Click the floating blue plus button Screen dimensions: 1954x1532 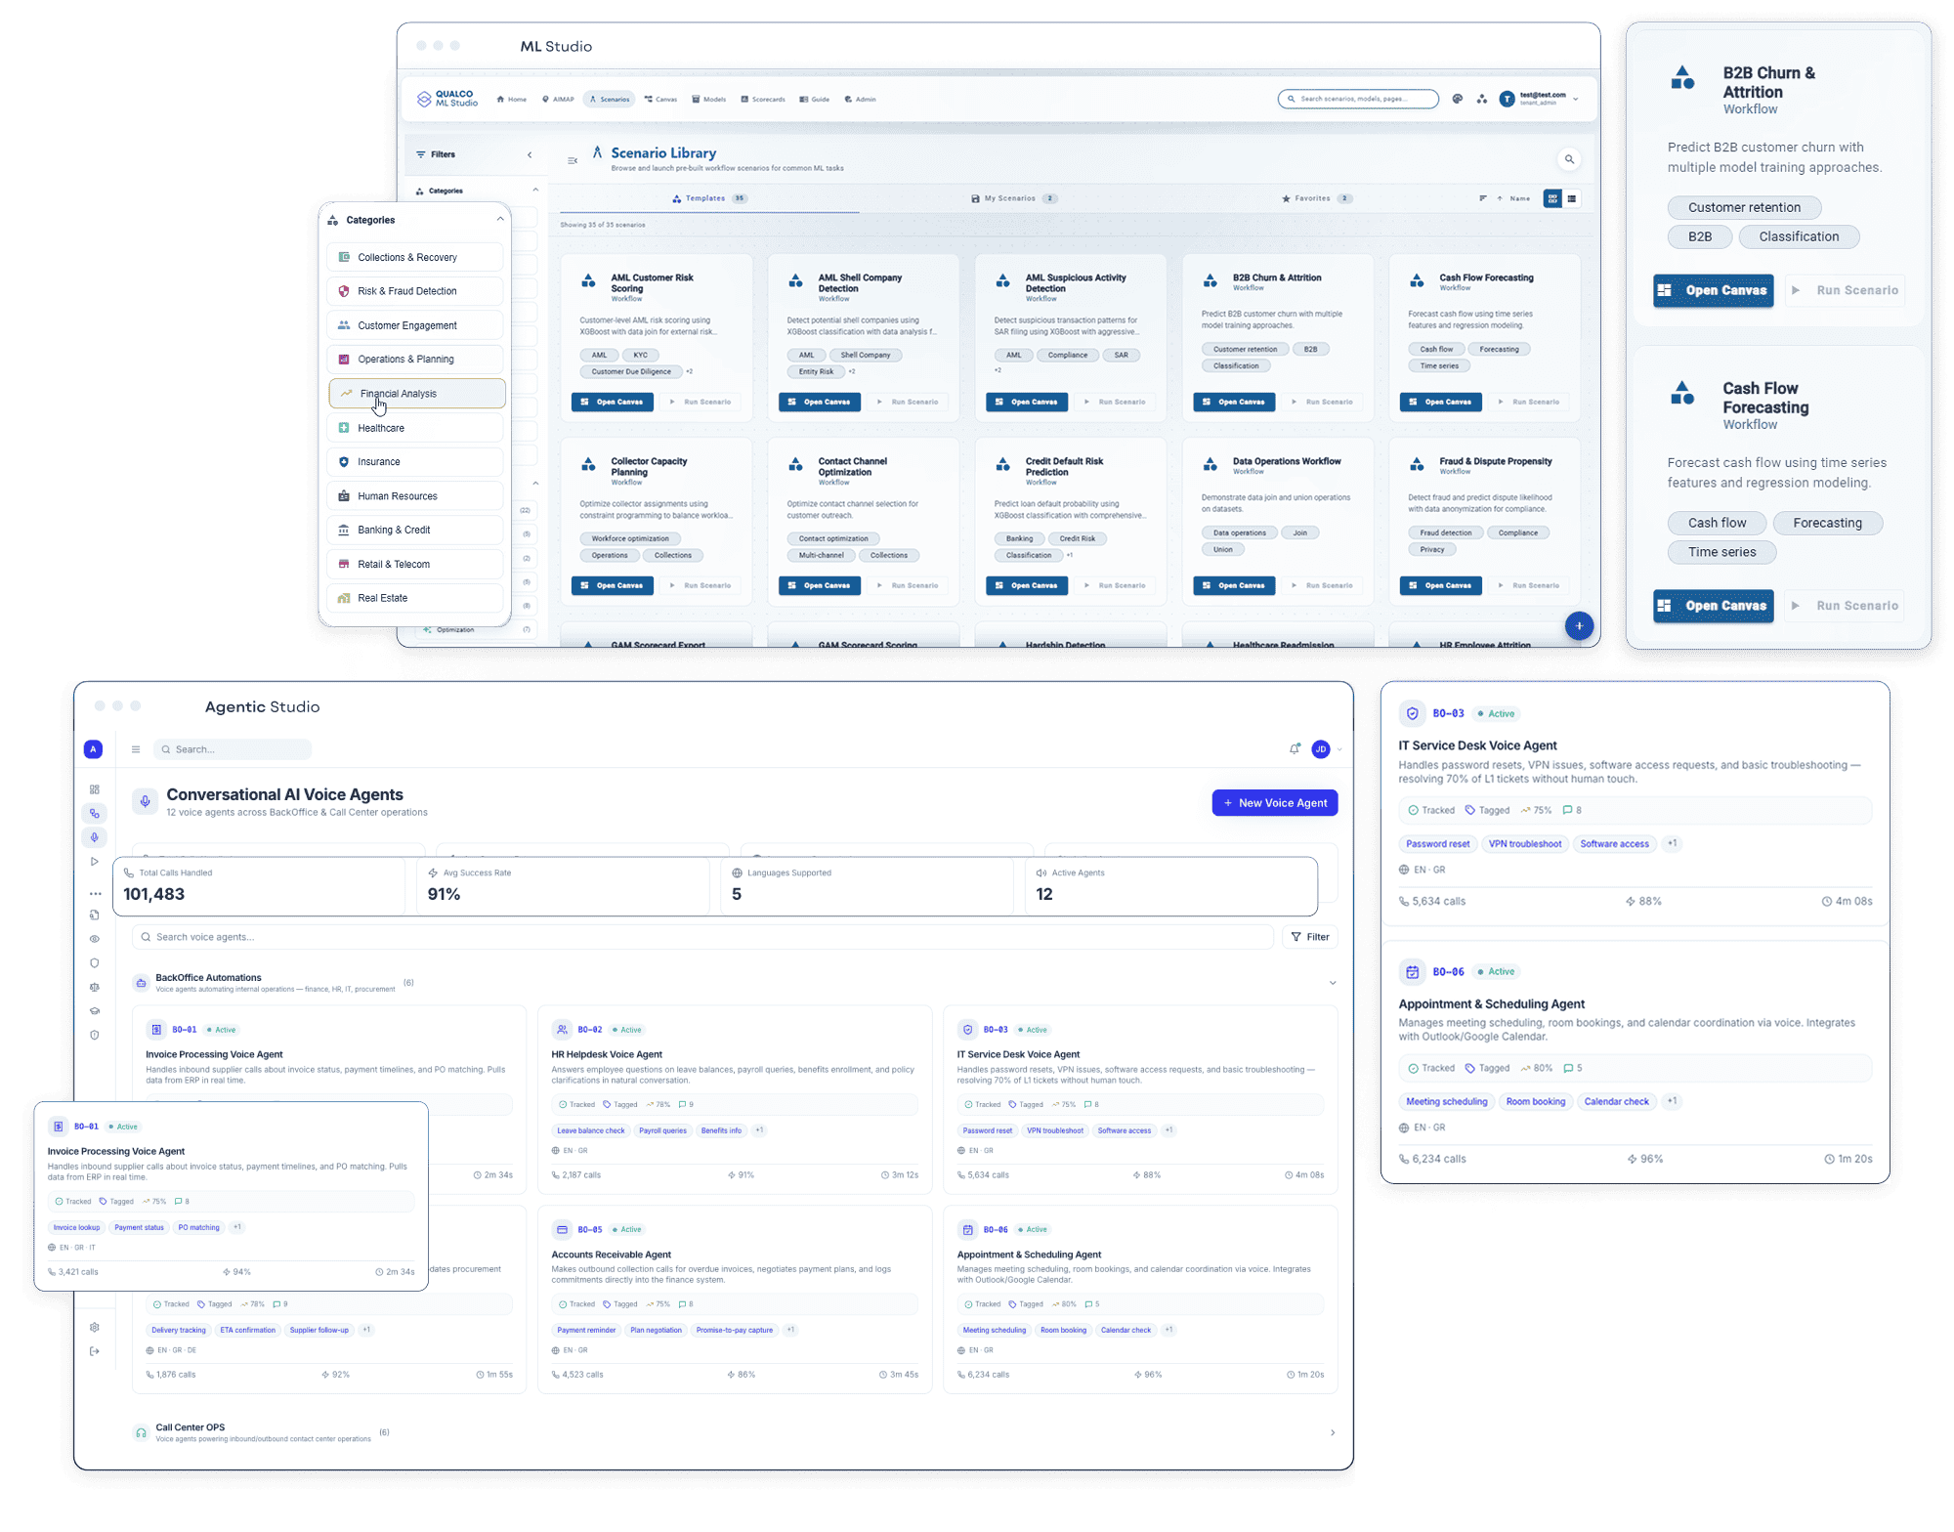click(1579, 626)
